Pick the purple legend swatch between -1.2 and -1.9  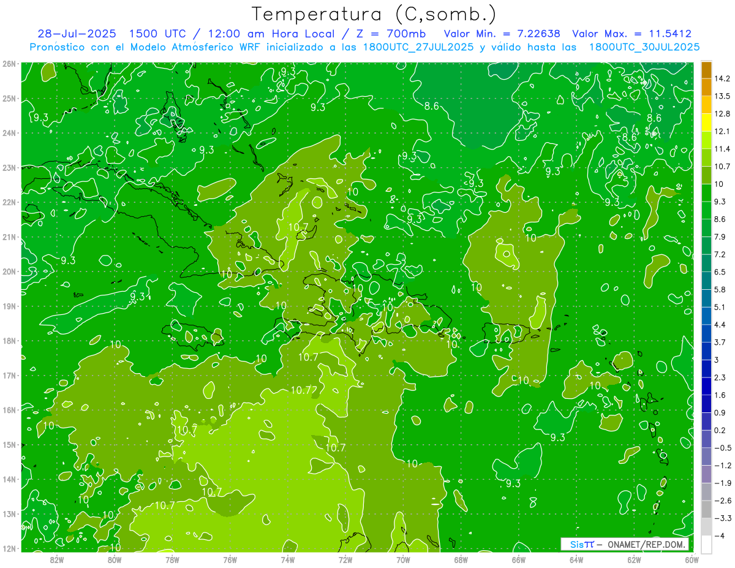[706, 474]
